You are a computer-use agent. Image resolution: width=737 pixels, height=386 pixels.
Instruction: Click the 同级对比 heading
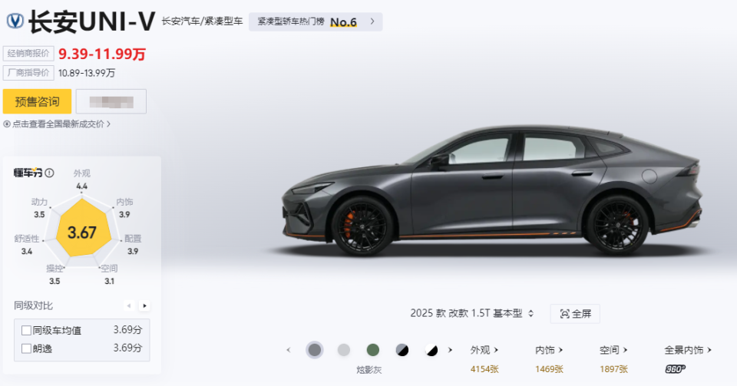click(x=33, y=305)
